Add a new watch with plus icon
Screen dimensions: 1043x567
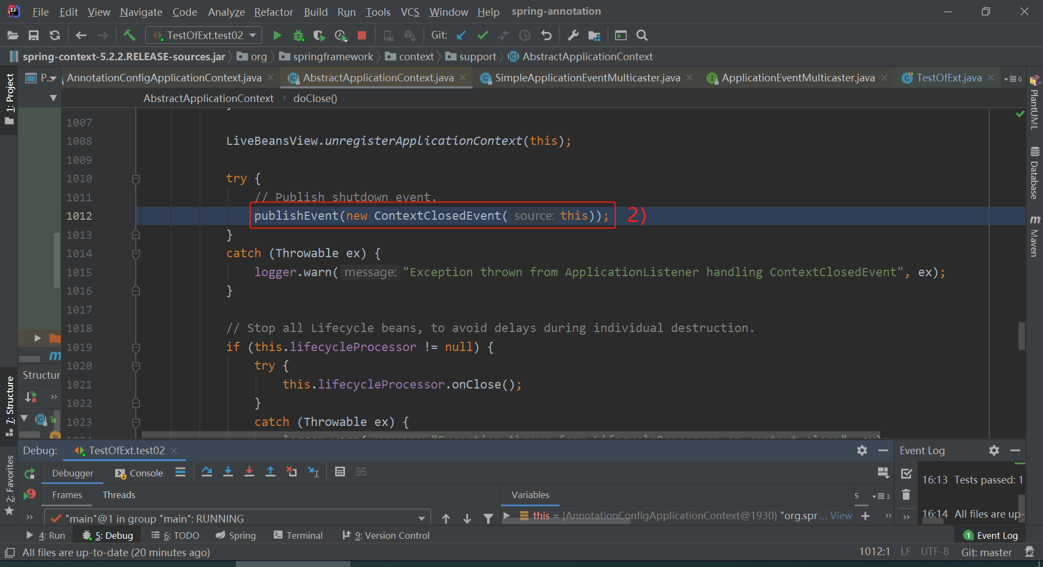[866, 516]
